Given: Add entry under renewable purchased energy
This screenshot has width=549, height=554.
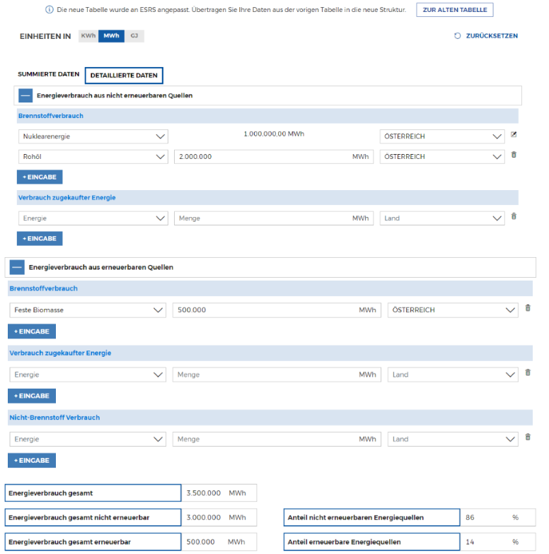Looking at the screenshot, I should (32, 396).
